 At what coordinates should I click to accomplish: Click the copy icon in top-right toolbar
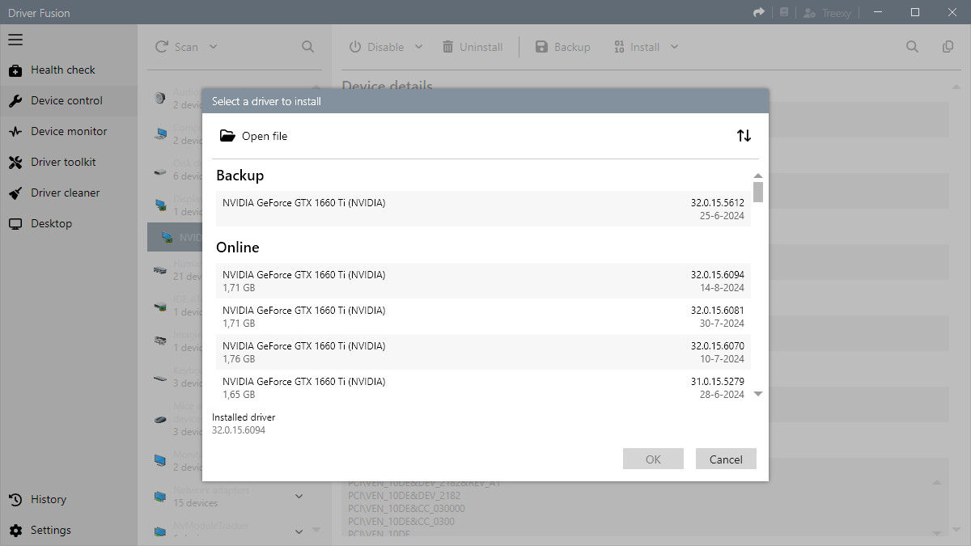[x=948, y=47]
